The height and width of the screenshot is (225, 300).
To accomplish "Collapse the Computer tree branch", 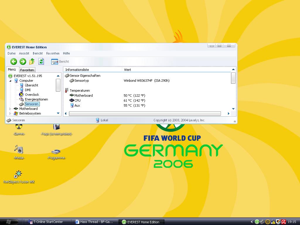I will coord(10,81).
